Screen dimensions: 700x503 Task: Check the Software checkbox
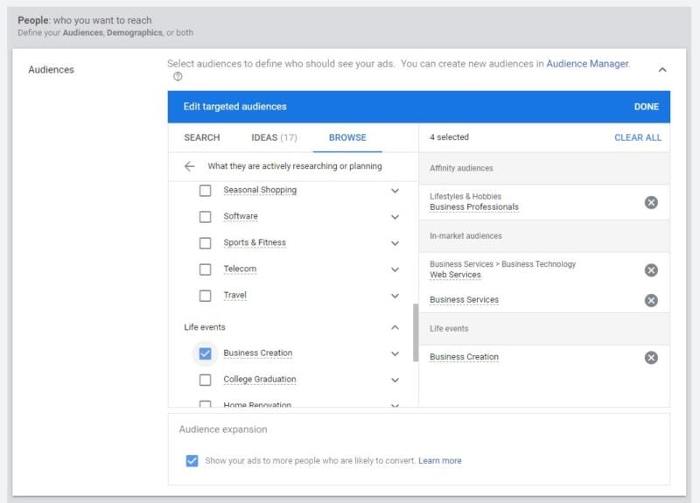pyautogui.click(x=205, y=217)
